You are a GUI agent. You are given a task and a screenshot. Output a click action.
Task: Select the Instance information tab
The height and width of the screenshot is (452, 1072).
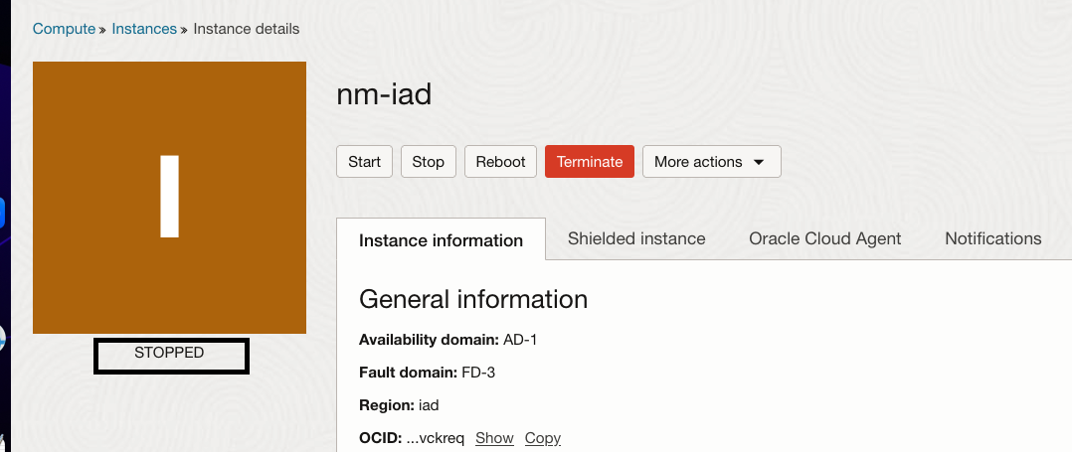(x=441, y=240)
